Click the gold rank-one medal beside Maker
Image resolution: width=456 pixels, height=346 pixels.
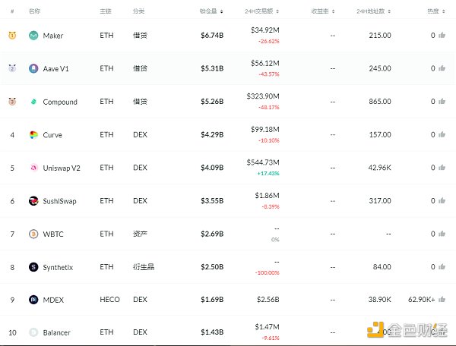click(12, 36)
